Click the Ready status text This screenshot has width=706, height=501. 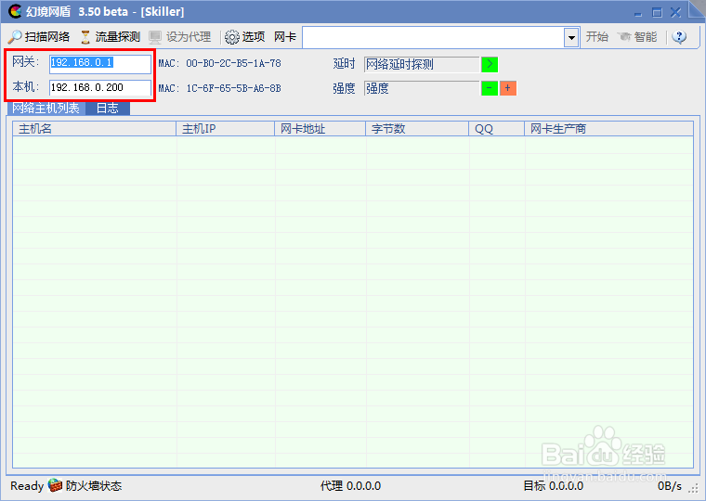pos(27,486)
